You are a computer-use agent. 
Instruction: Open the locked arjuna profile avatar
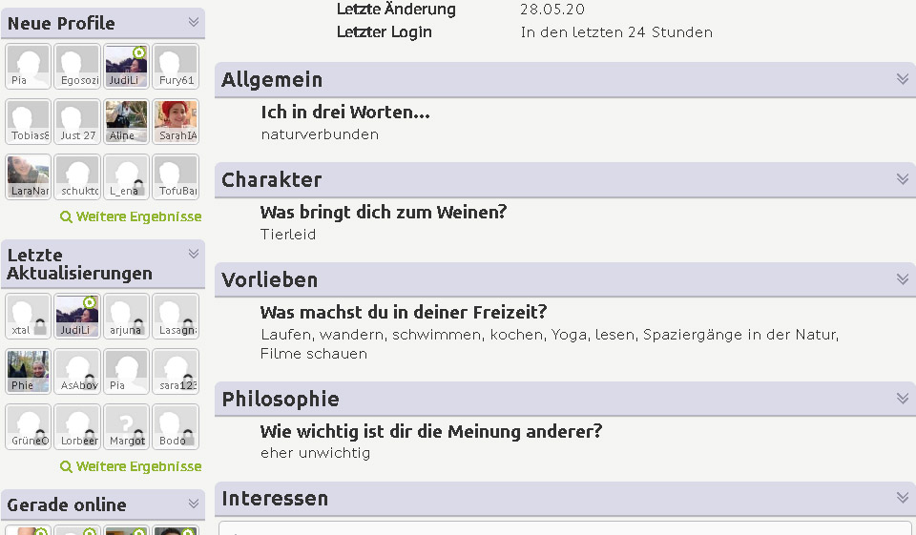tap(127, 316)
